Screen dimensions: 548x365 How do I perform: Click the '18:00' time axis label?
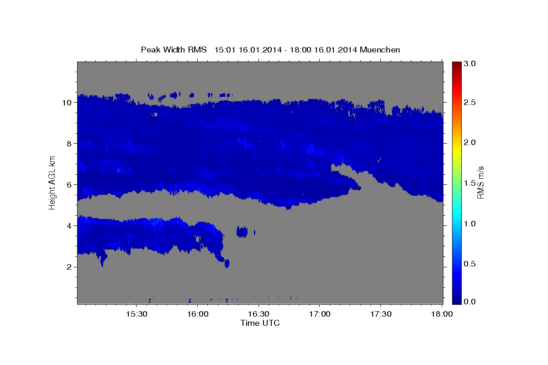(x=442, y=314)
